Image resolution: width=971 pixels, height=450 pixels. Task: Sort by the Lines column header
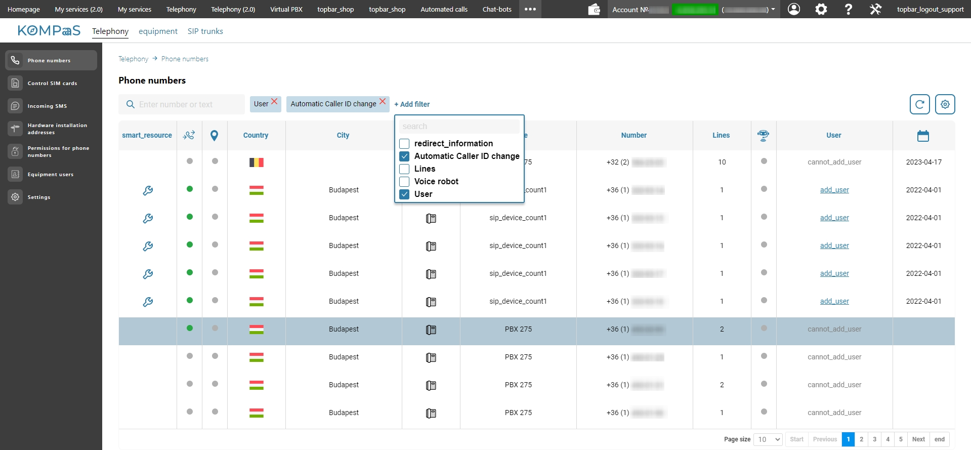coord(721,135)
